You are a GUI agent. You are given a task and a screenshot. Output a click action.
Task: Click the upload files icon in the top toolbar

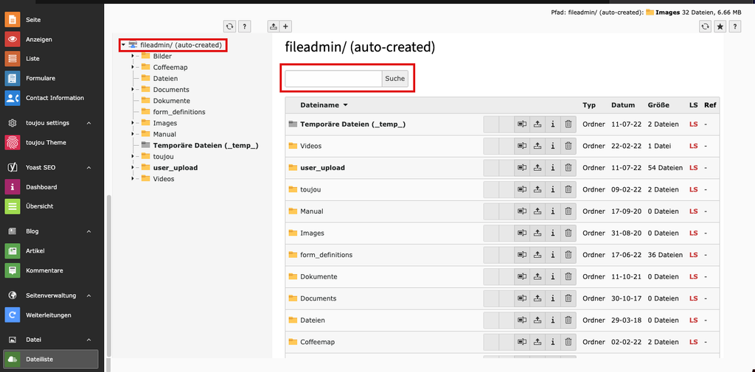(274, 27)
